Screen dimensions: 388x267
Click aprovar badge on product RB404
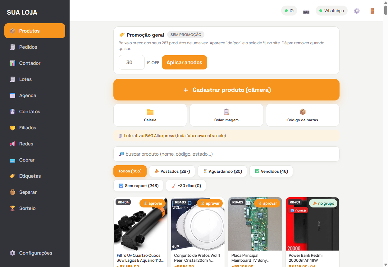[x=153, y=203]
